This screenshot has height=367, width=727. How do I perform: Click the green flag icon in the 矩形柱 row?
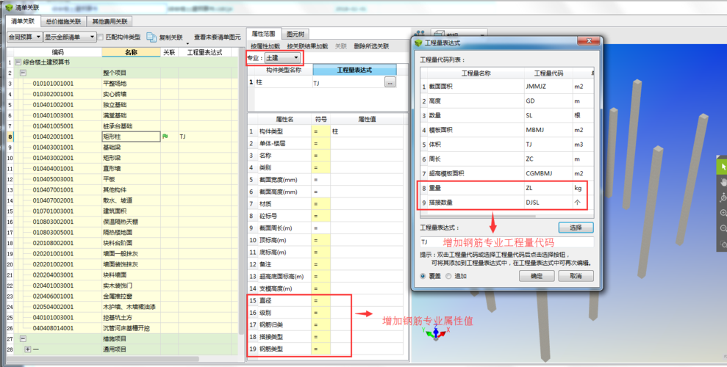coord(165,137)
